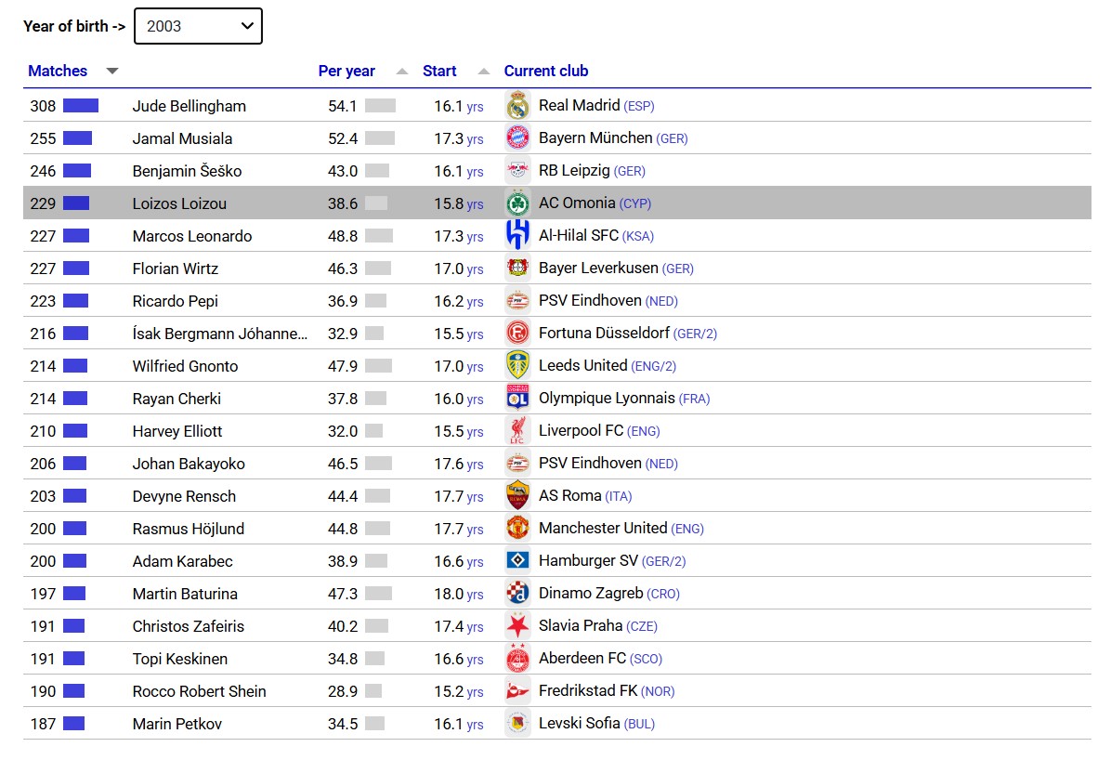This screenshot has width=1111, height=760.
Task: Click the Bayern München (GER) club name
Action: tap(613, 138)
